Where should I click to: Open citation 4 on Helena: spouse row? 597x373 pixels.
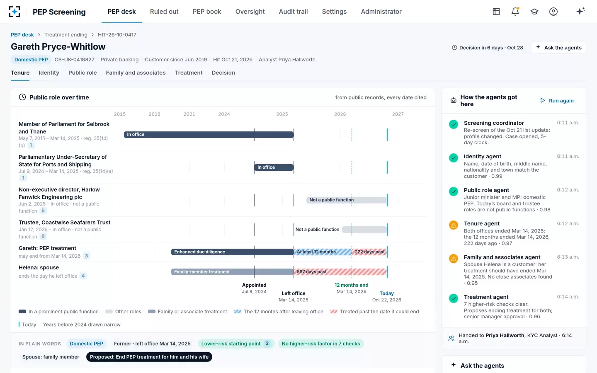click(83, 276)
